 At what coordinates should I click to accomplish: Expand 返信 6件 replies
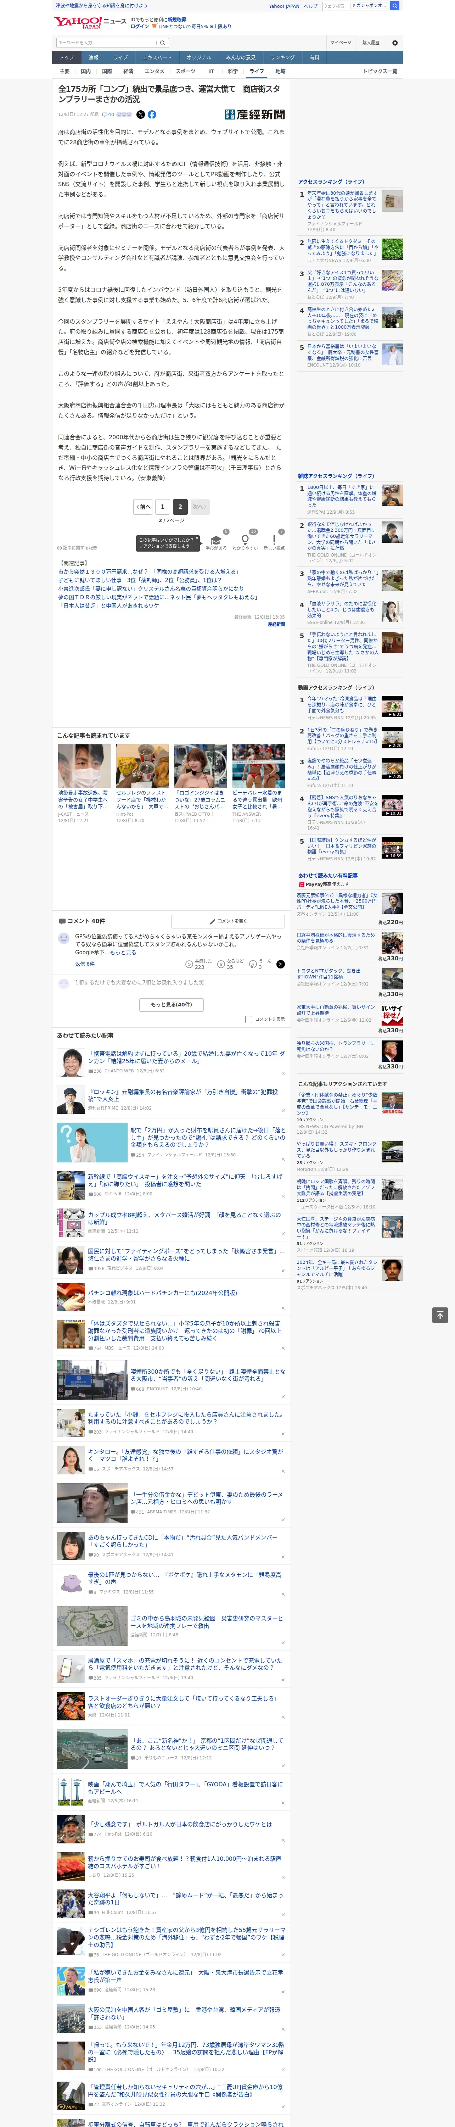84,964
